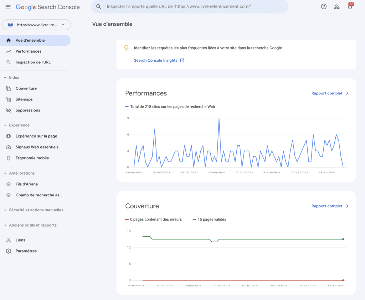Collapse the Index section
The image size is (365, 300).
[5, 78]
